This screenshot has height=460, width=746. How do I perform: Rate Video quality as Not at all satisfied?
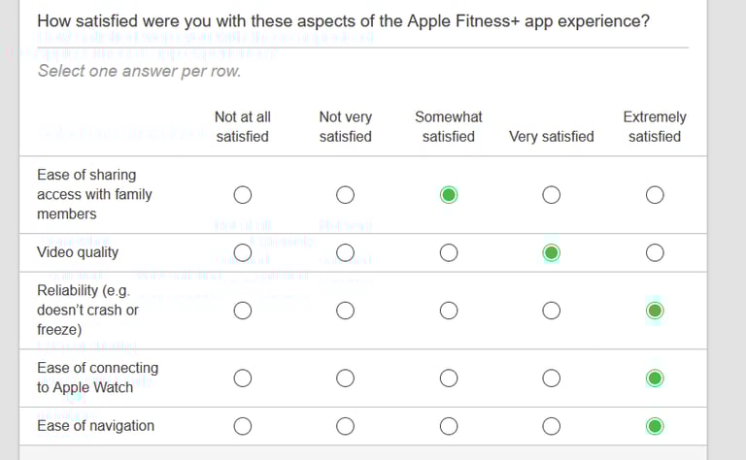(x=243, y=253)
